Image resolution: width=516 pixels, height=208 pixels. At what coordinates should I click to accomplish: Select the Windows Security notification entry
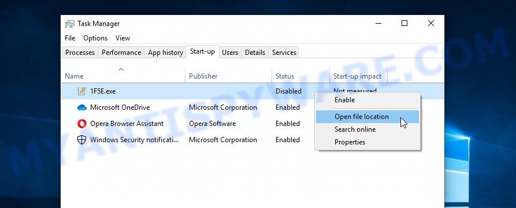(x=134, y=140)
